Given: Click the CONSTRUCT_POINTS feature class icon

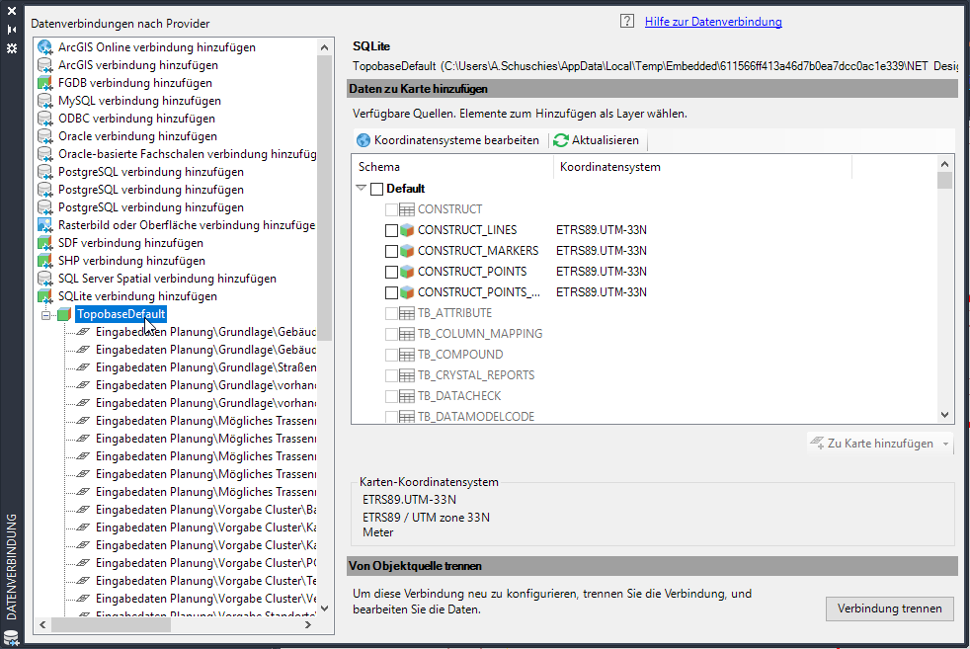Looking at the screenshot, I should 406,272.
